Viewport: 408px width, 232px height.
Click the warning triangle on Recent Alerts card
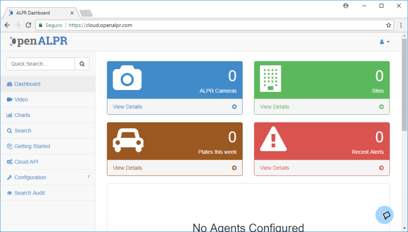[273, 140]
